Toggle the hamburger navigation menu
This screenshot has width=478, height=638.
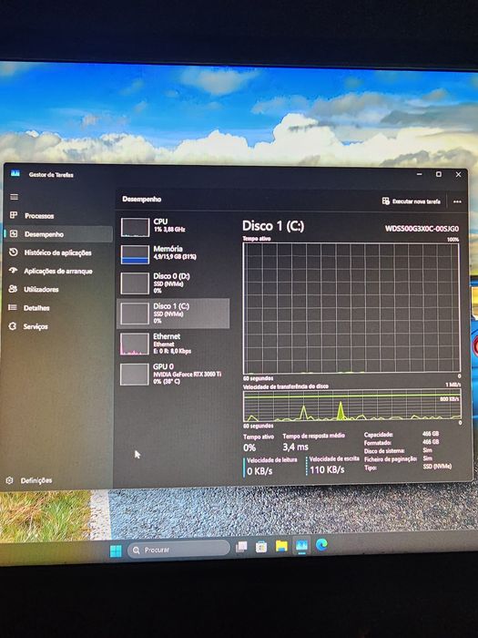tap(15, 198)
